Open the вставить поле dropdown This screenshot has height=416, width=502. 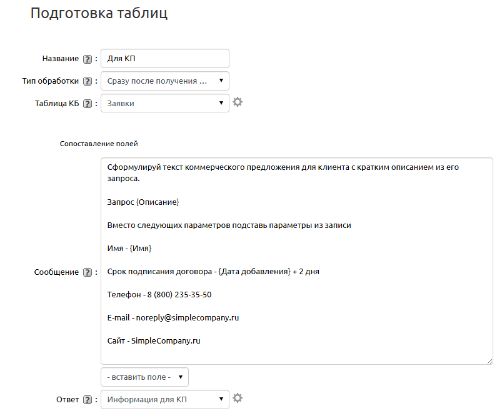pos(144,377)
